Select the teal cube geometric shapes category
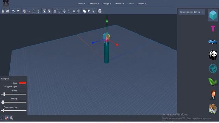 click(213, 15)
